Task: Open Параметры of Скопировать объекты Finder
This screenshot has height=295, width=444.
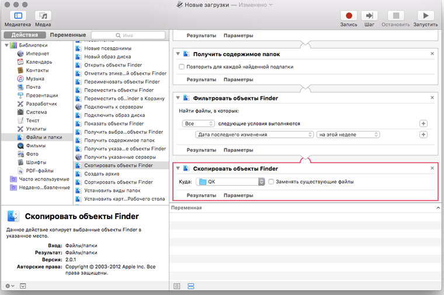Action: [x=238, y=195]
